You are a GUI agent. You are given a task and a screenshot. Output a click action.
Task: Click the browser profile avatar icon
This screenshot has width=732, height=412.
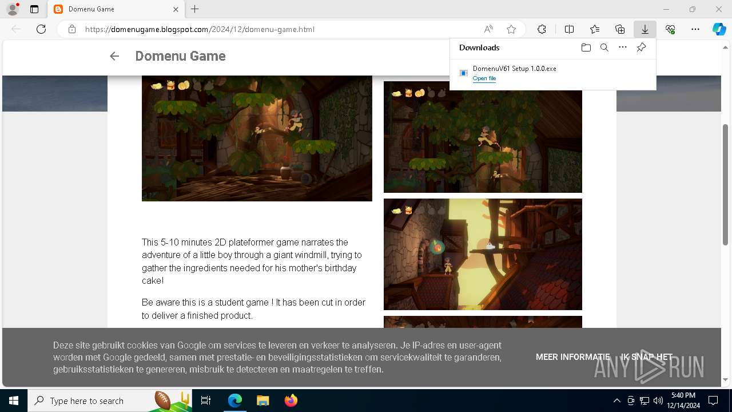pyautogui.click(x=12, y=9)
